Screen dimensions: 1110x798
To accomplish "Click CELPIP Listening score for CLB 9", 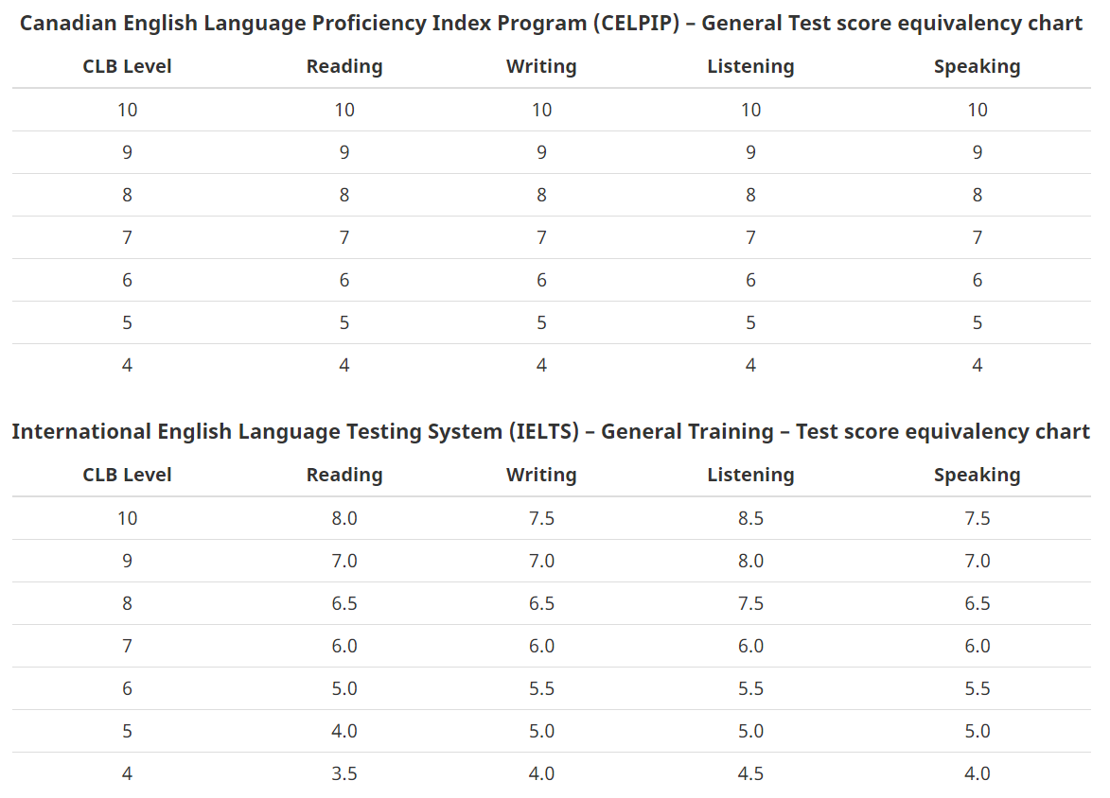I will click(750, 153).
